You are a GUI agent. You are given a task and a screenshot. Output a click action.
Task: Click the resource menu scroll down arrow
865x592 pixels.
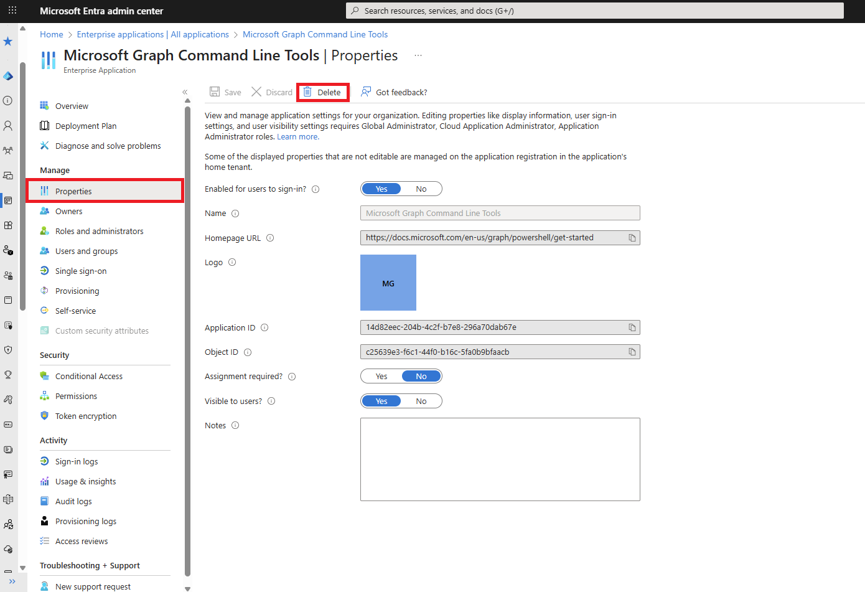tap(187, 588)
